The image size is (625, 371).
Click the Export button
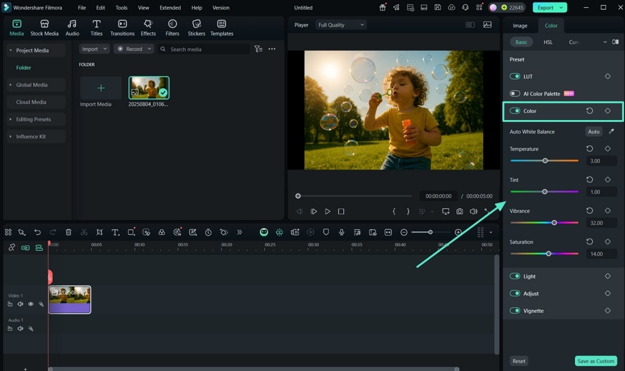[x=550, y=8]
